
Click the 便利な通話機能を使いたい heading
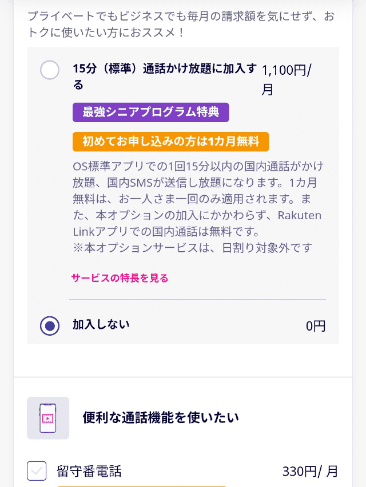pyautogui.click(x=161, y=418)
